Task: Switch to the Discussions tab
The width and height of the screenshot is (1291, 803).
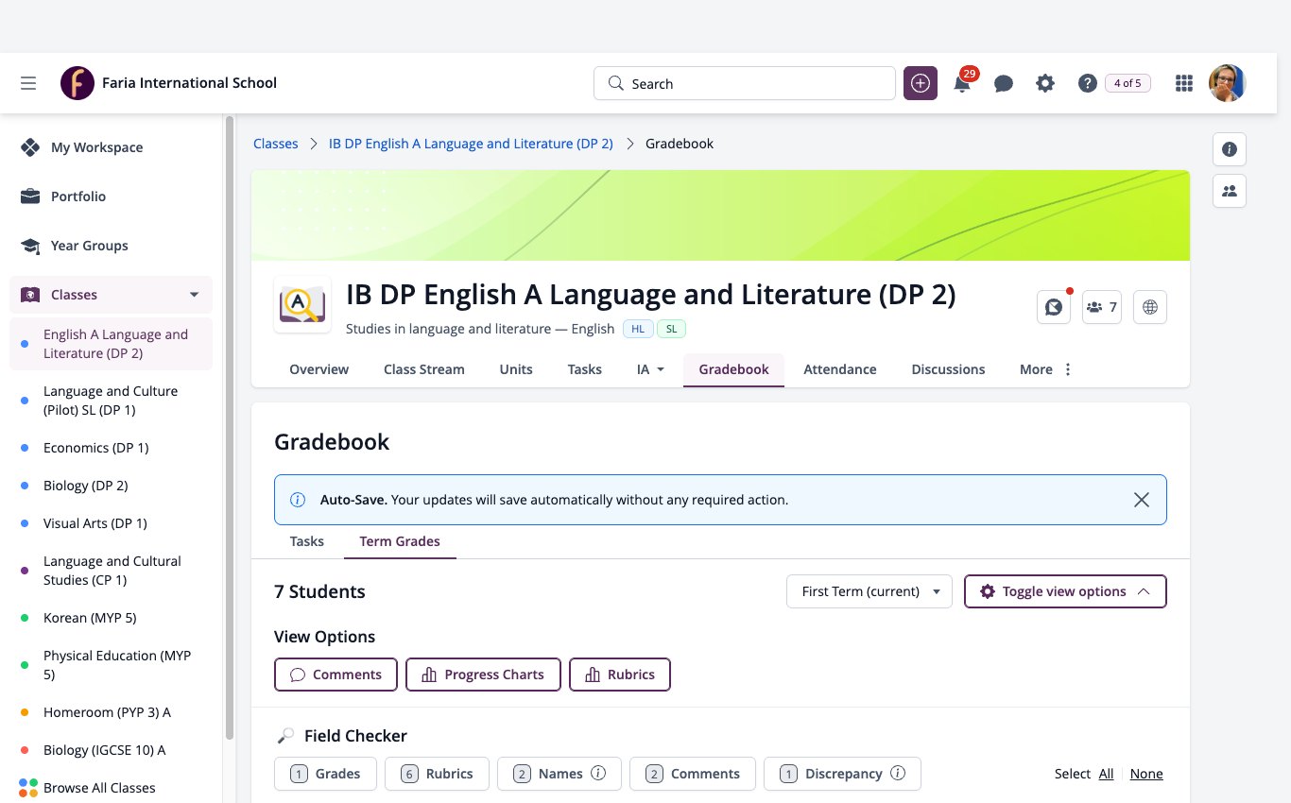Action: point(948,369)
